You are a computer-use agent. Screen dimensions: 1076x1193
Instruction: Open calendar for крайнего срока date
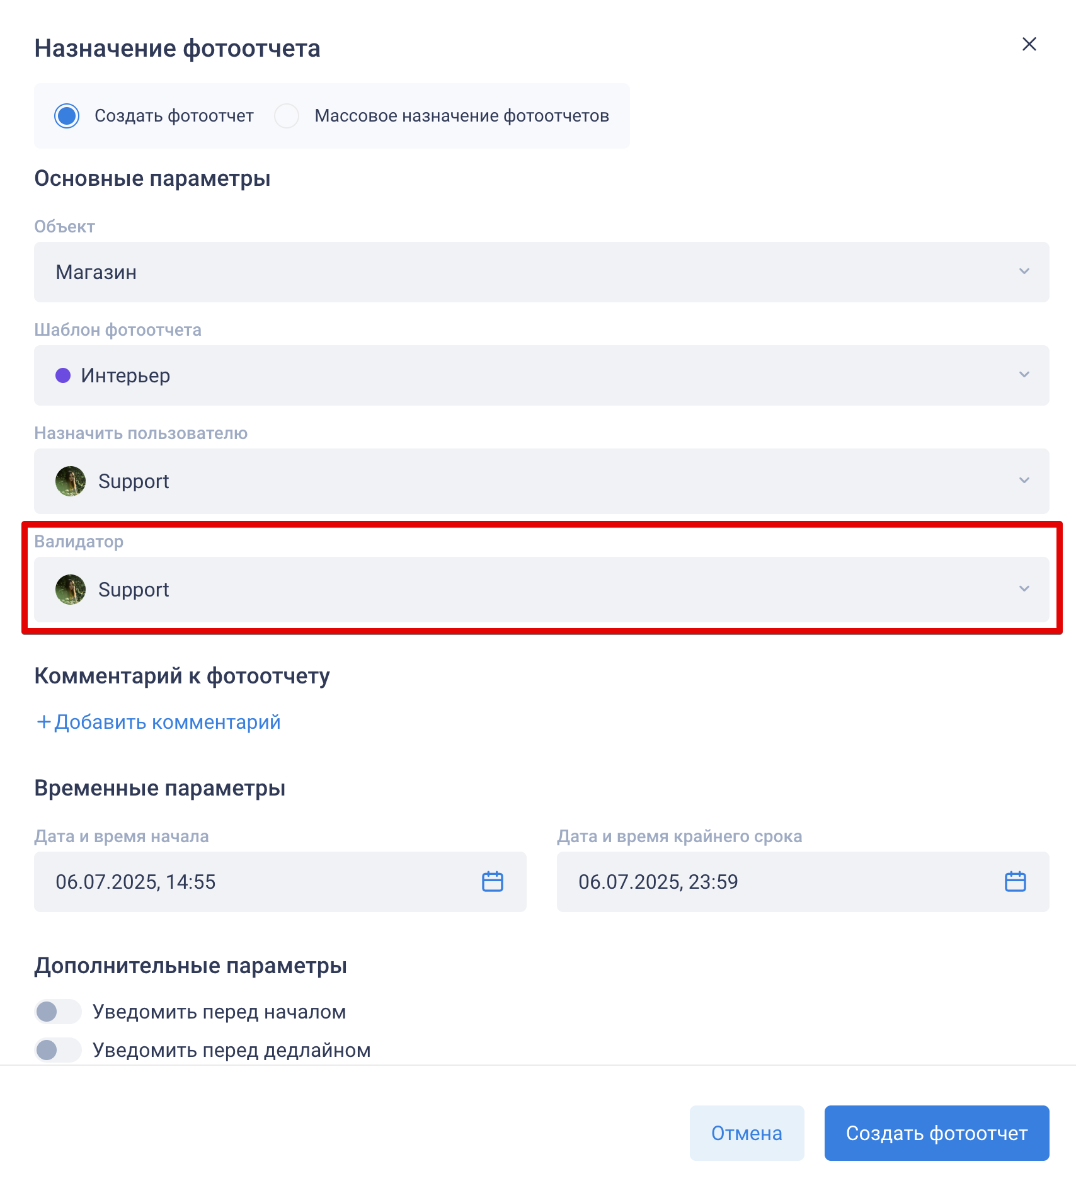pyautogui.click(x=1015, y=881)
